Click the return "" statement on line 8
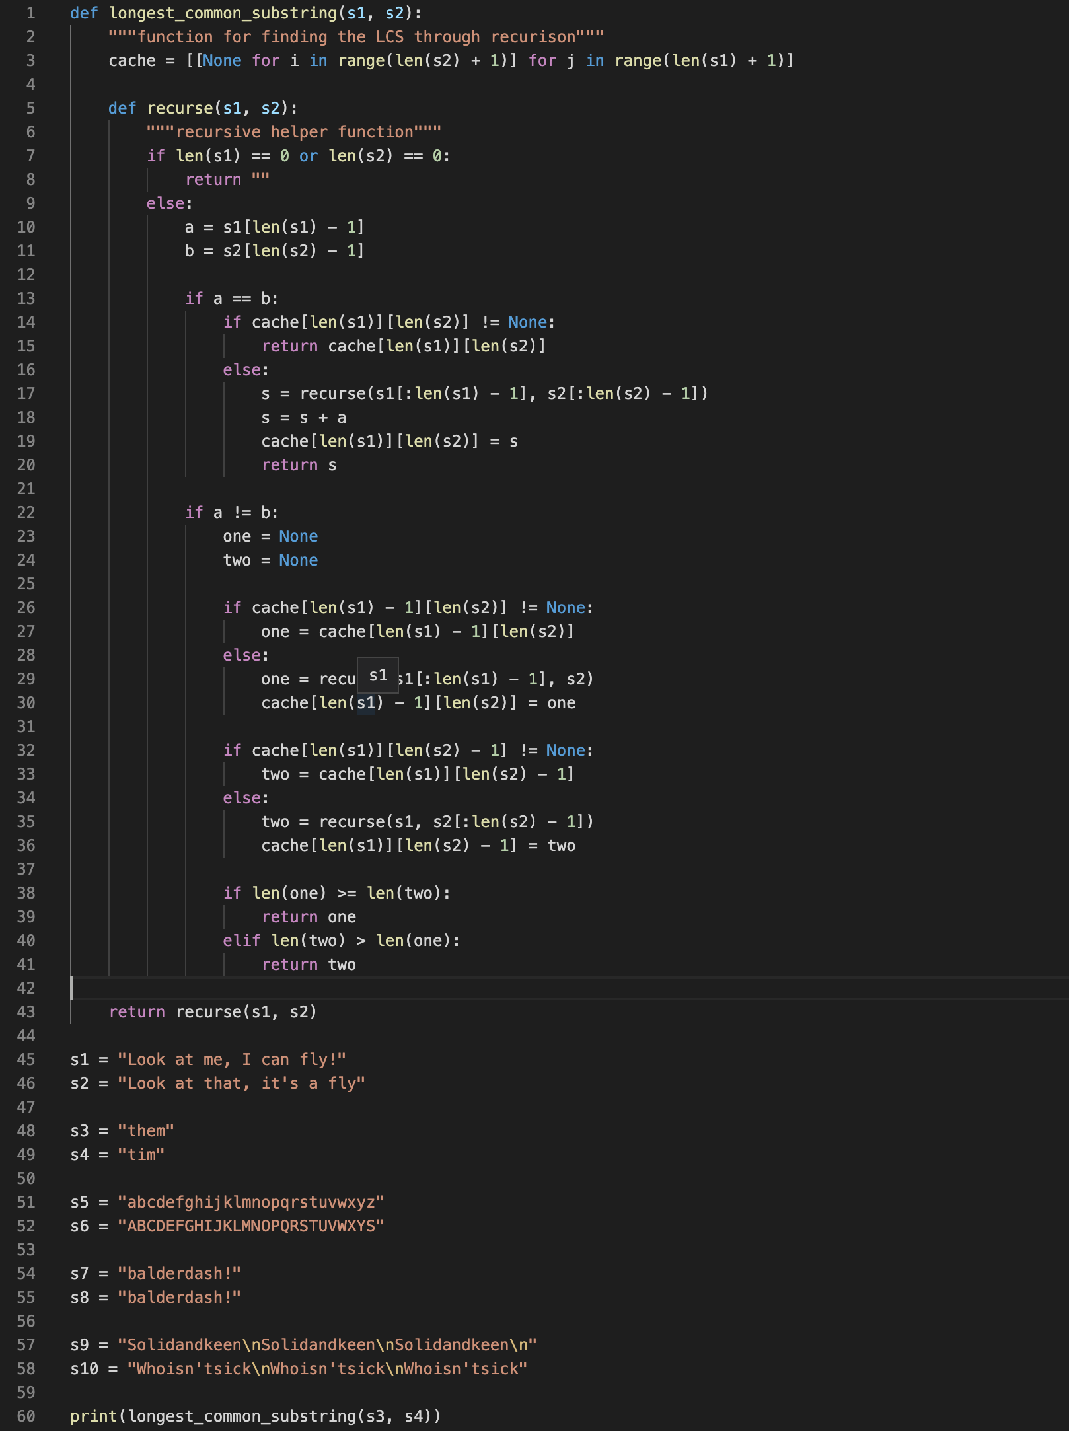 227,180
